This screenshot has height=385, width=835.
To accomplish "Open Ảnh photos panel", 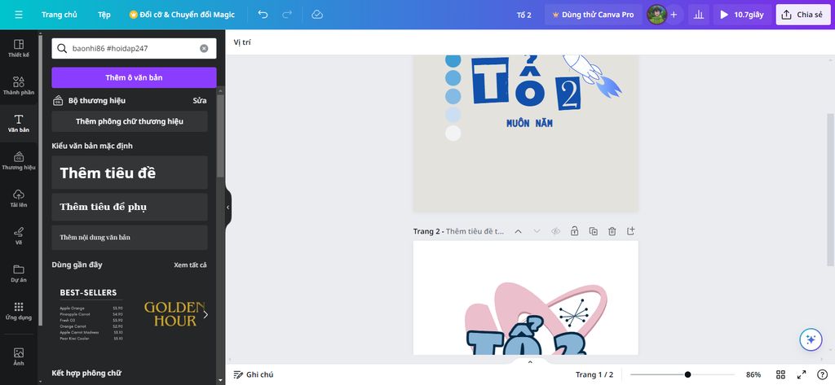I will pyautogui.click(x=19, y=357).
